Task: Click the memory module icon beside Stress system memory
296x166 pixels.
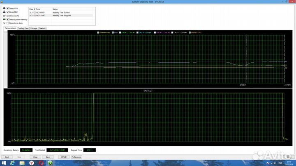Action: [4, 19]
